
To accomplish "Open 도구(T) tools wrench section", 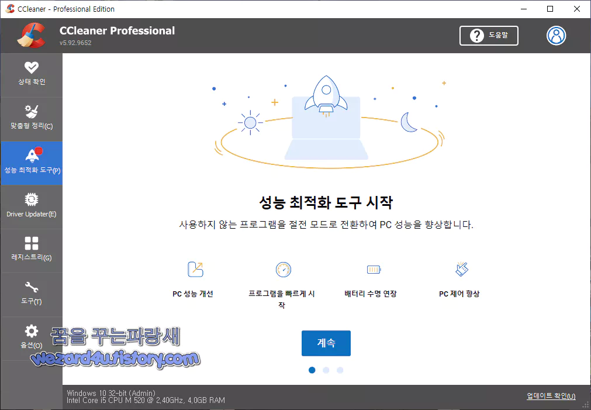I will (x=32, y=294).
